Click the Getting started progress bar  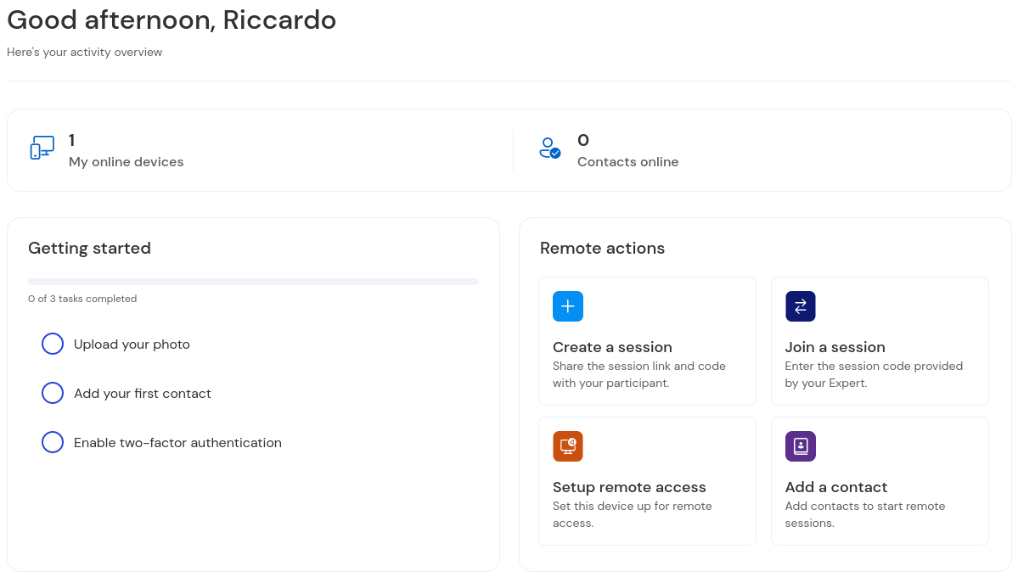click(253, 282)
